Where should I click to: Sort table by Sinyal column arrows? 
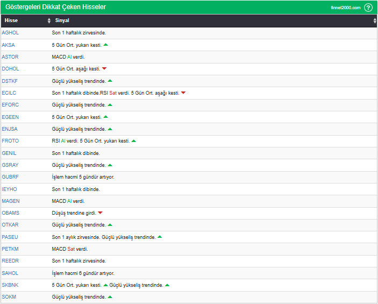(x=375, y=21)
